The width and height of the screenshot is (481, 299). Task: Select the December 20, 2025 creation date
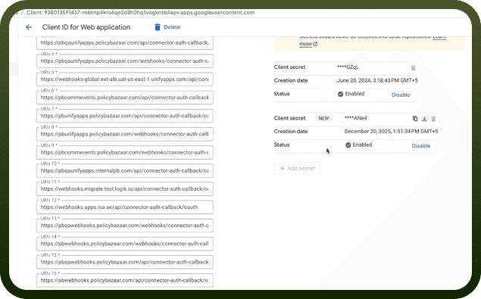391,131
